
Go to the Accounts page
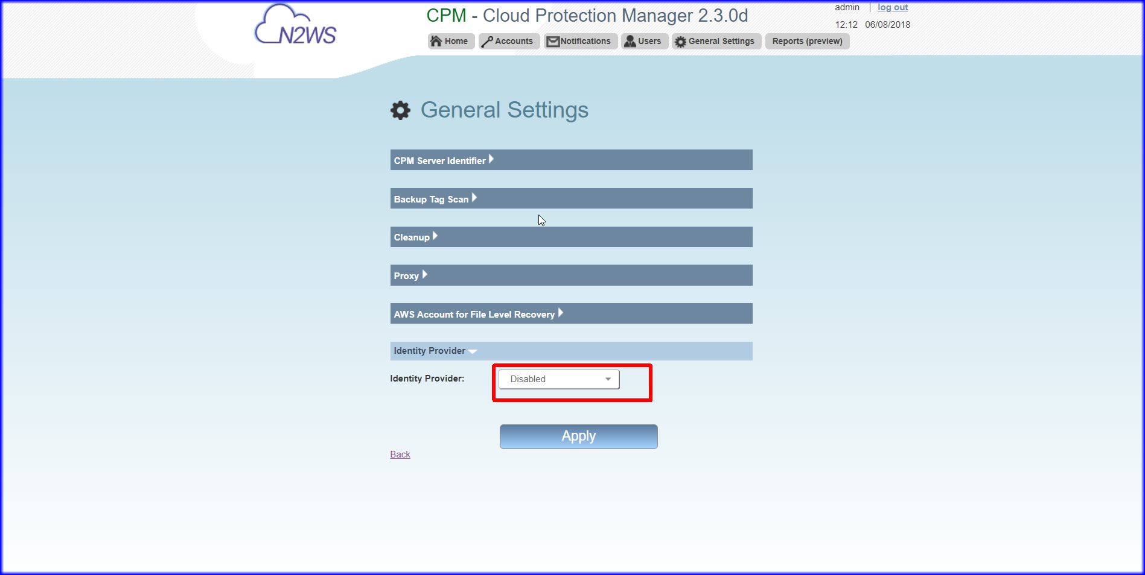(x=508, y=41)
